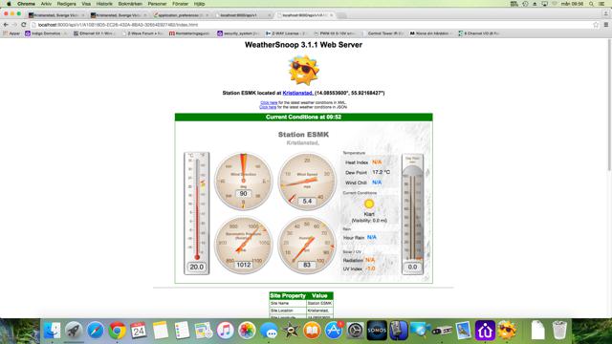The image size is (612, 344).
Task: Open the Fönster menu
Action: pyautogui.click(x=180, y=4)
